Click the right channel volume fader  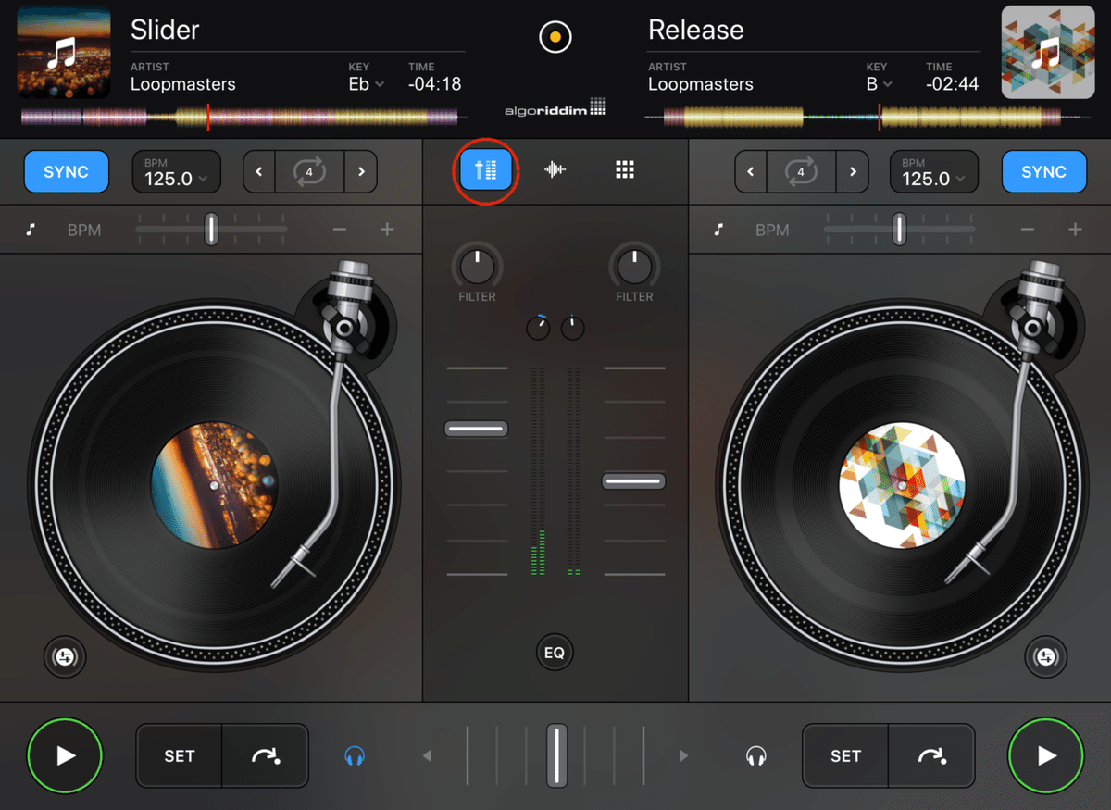(x=634, y=481)
